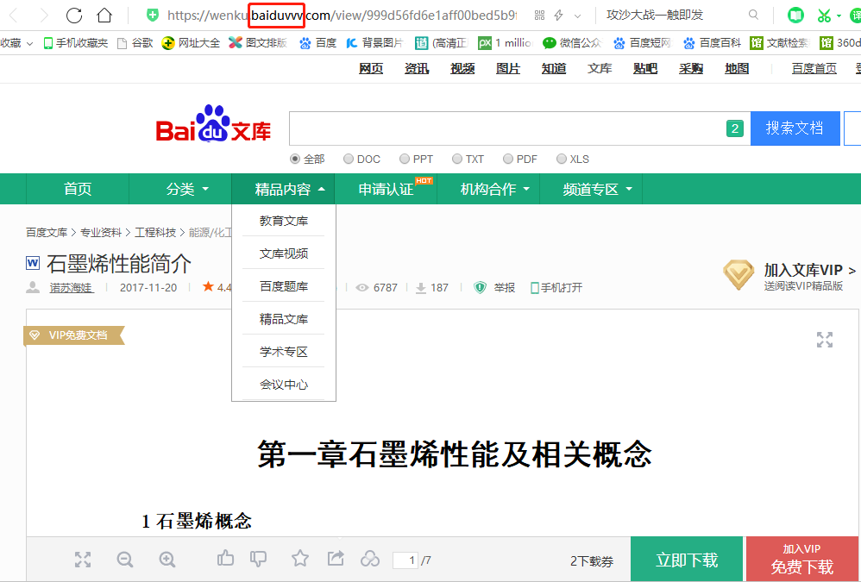
Task: Reload the page with the refresh icon
Action: tap(74, 16)
